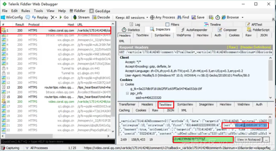Open the Tools menu
The width and height of the screenshot is (276, 151).
(38, 11)
